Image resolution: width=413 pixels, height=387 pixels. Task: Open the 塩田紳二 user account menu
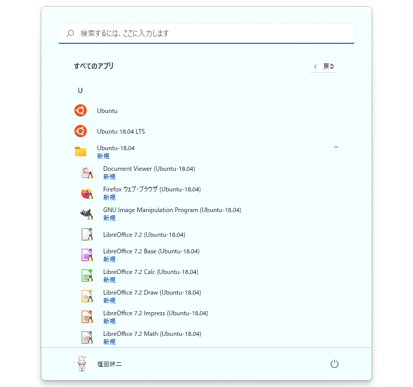tap(98, 364)
